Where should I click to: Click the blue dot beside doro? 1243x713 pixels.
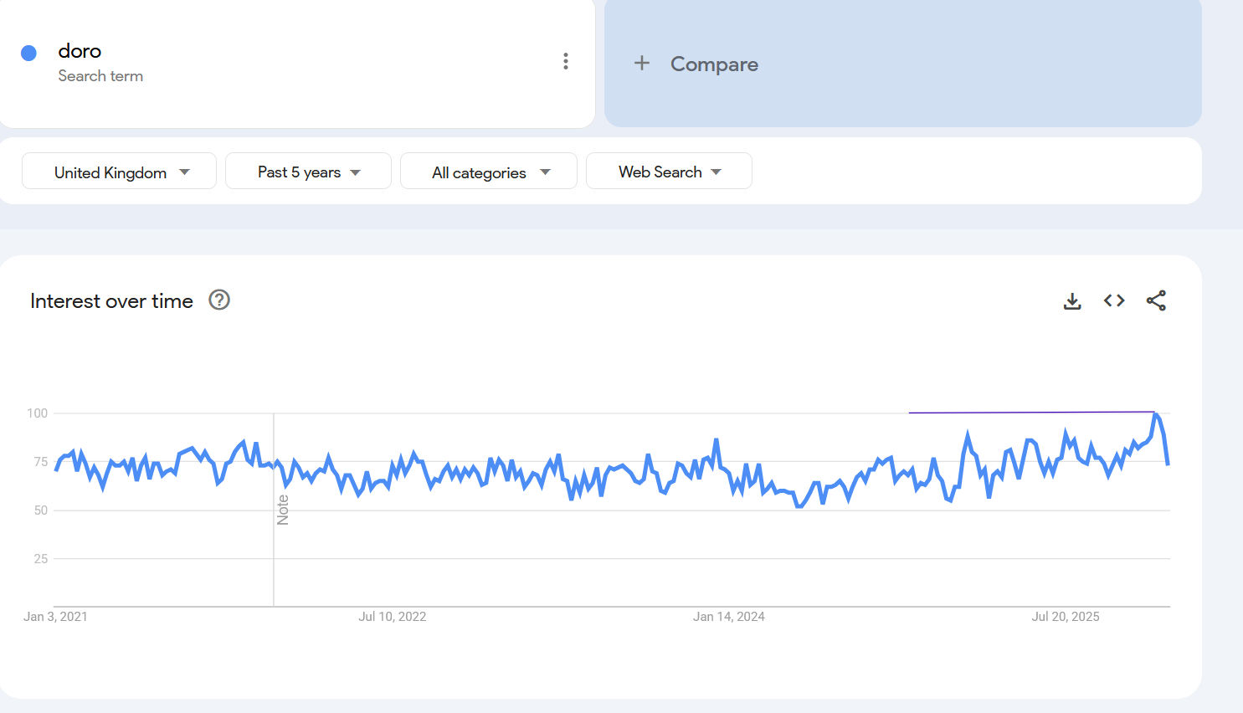(x=28, y=54)
